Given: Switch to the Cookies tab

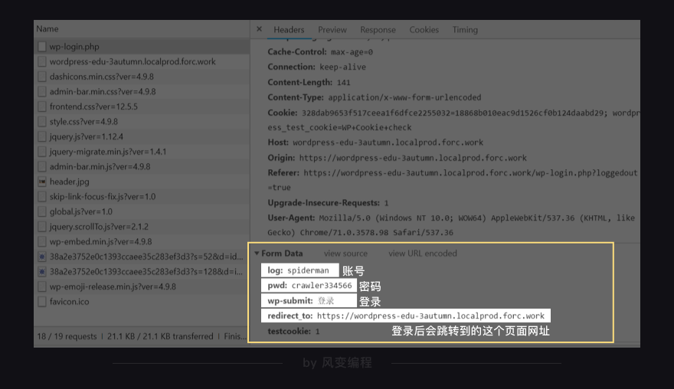Looking at the screenshot, I should point(424,30).
